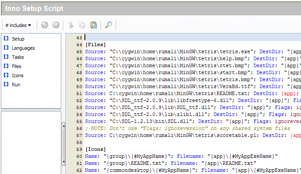301x174 pixels.
Task: Open Find with the magnifier icon
Action: (x=108, y=25)
